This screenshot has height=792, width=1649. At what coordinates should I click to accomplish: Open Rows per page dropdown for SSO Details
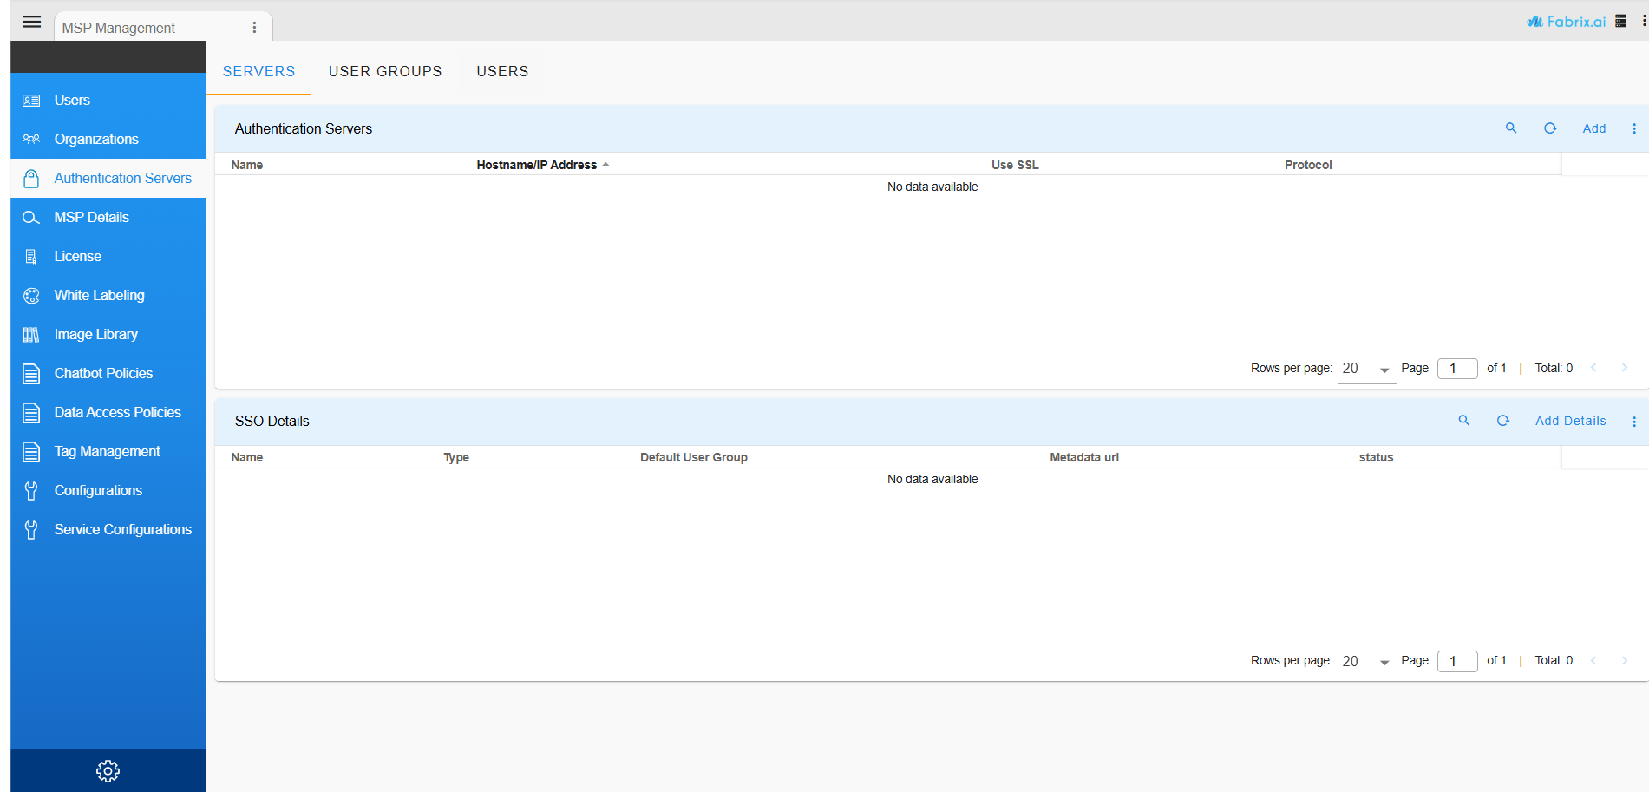pyautogui.click(x=1366, y=660)
